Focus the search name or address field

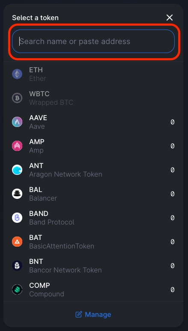(93, 41)
